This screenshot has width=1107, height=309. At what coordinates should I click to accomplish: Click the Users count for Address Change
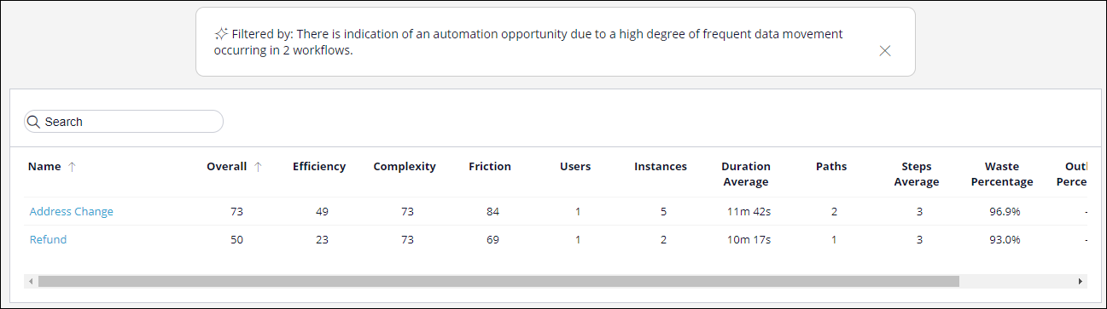[x=578, y=211]
